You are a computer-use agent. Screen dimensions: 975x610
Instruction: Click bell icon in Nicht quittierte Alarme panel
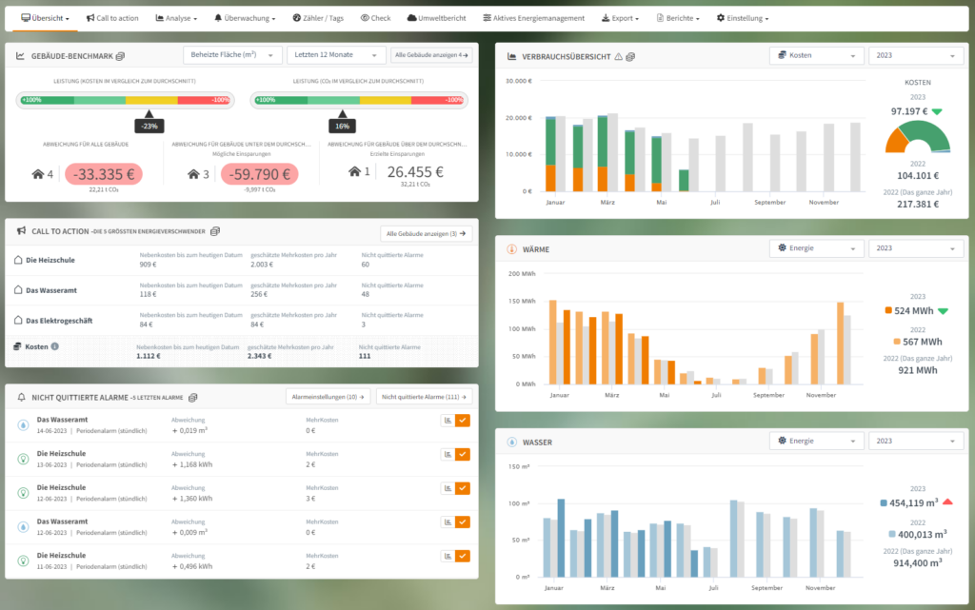(22, 398)
